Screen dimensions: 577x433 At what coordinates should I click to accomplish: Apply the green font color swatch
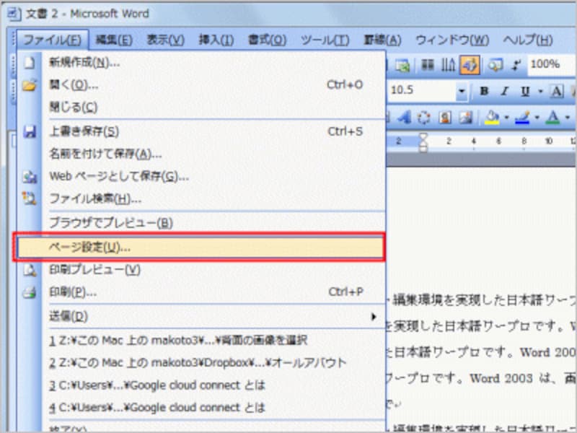(554, 118)
